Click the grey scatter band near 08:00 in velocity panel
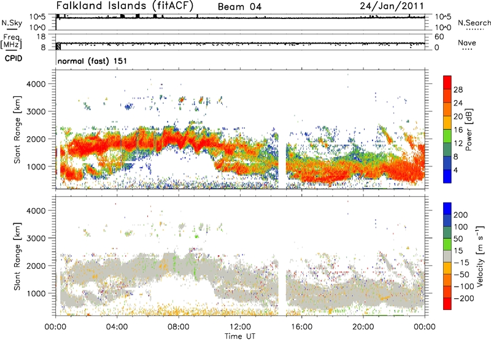The height and width of the screenshot is (340, 491). point(180,265)
